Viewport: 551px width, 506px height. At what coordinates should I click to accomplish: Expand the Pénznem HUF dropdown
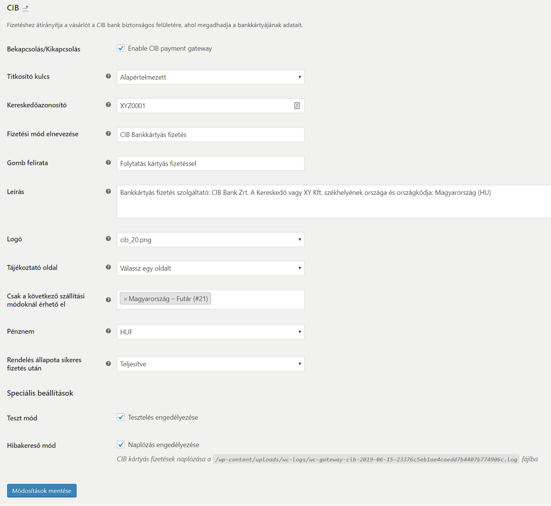tap(210, 332)
